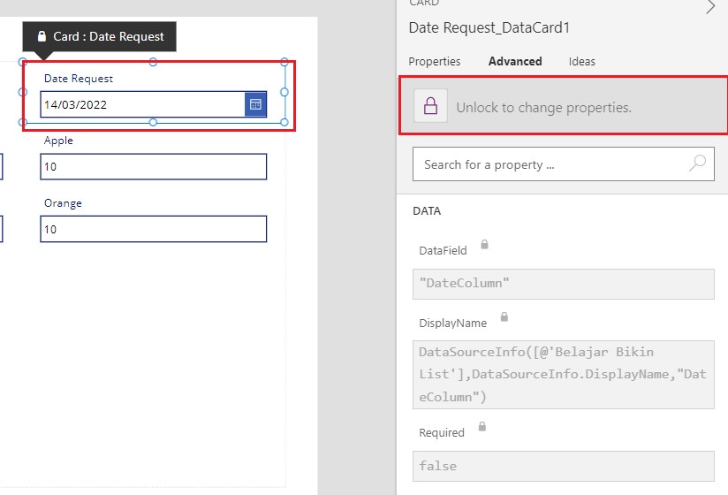Click the Date Request_DataCard1 title
The width and height of the screenshot is (728, 495).
coord(489,28)
